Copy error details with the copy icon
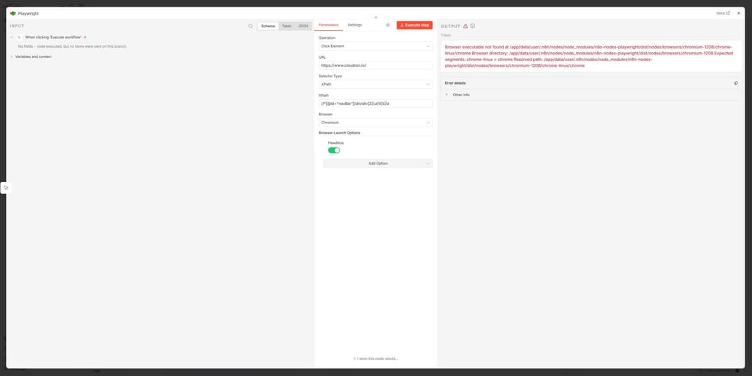 [x=736, y=83]
